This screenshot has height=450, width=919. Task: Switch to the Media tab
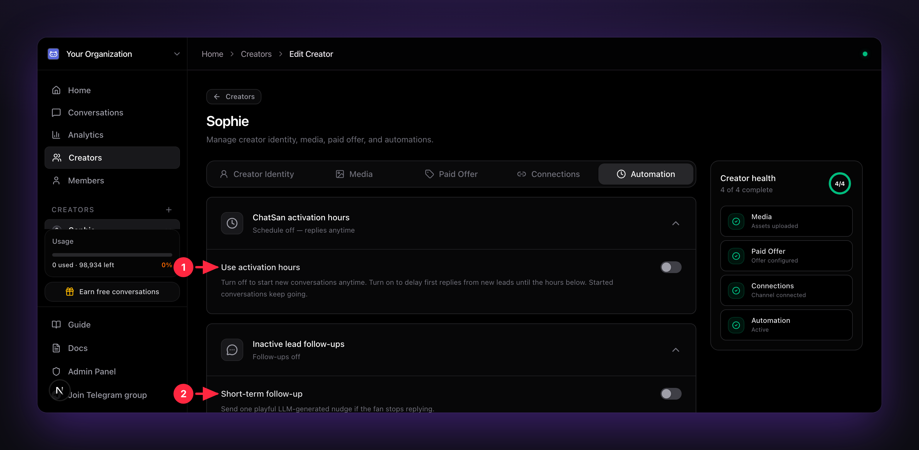(354, 174)
